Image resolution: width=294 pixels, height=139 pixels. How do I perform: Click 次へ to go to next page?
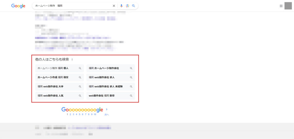click(107, 114)
